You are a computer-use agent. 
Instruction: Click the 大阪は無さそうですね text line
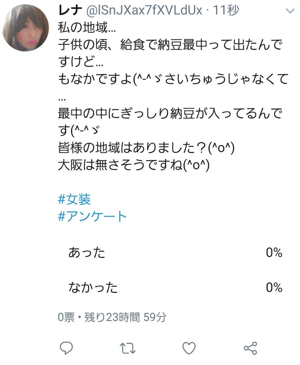[133, 165]
